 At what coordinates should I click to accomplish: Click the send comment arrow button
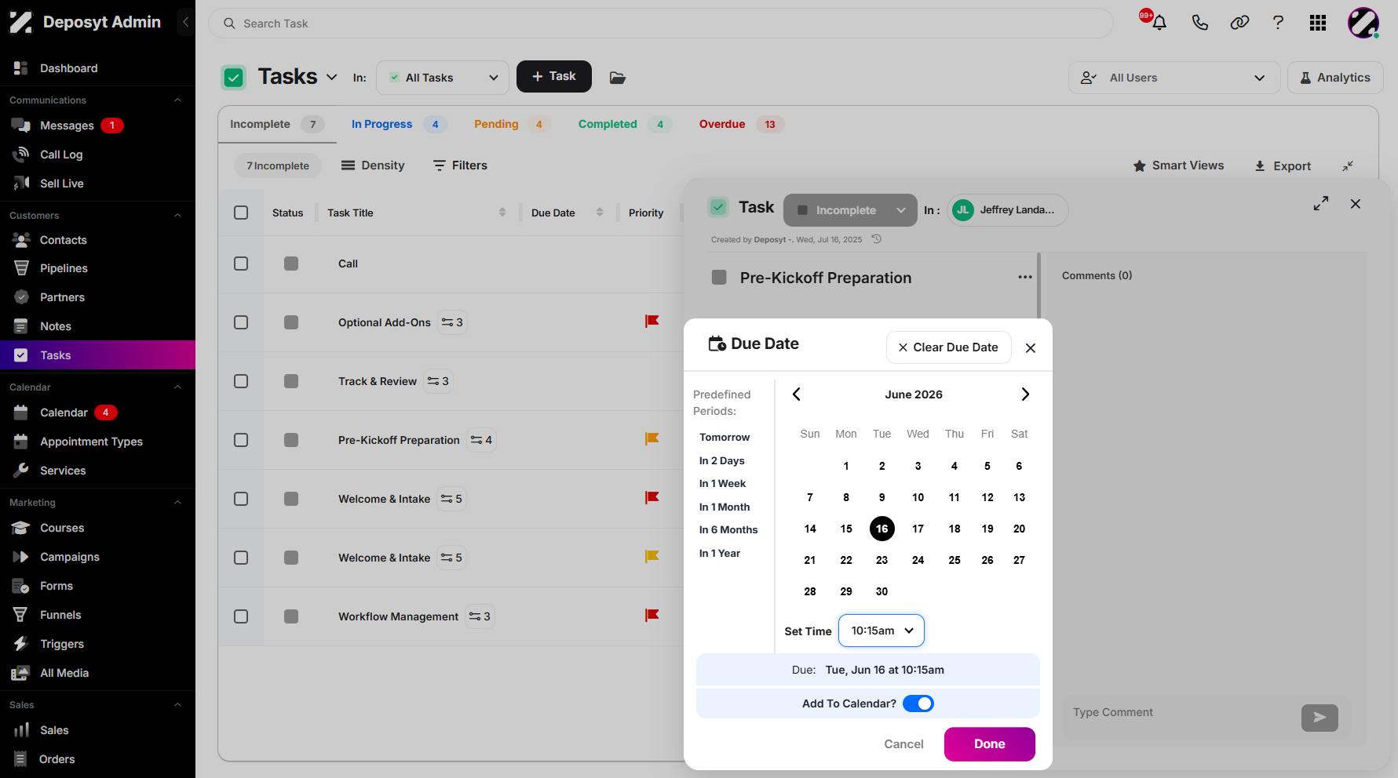pos(1320,718)
